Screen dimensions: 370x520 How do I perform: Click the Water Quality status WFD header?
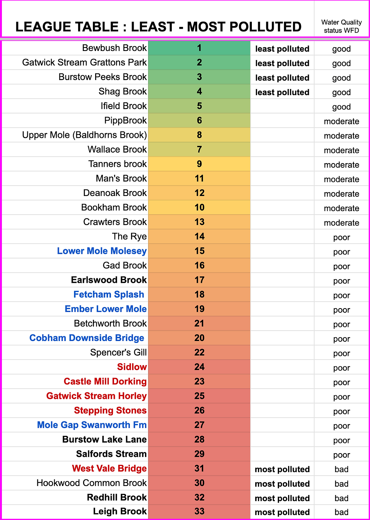(x=341, y=26)
